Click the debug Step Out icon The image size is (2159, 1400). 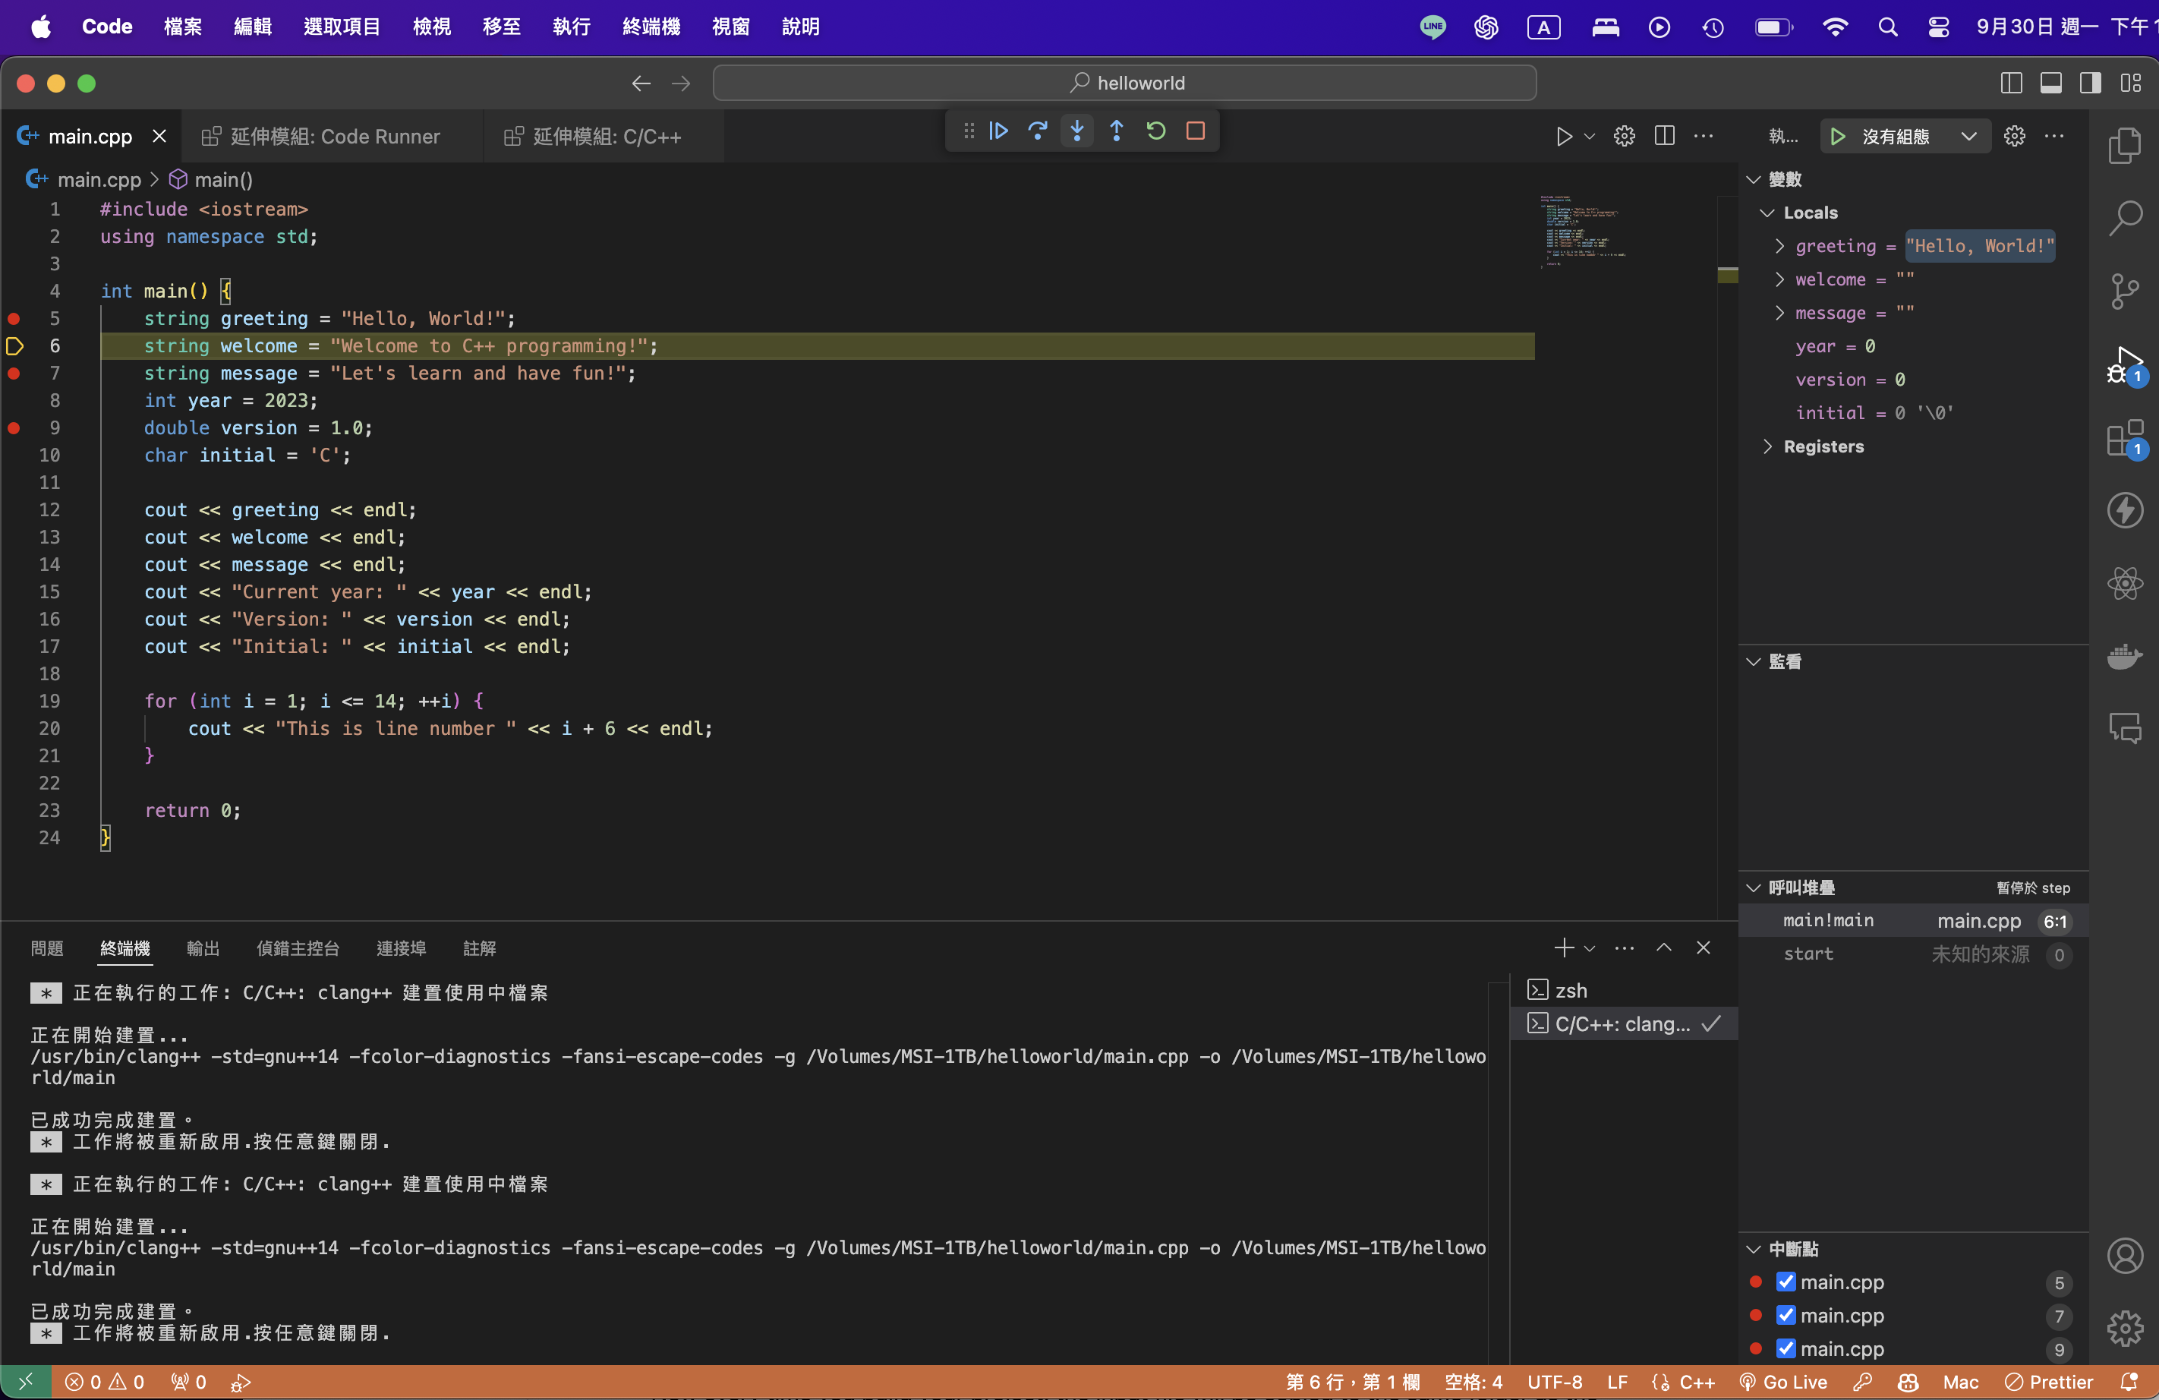[1117, 131]
